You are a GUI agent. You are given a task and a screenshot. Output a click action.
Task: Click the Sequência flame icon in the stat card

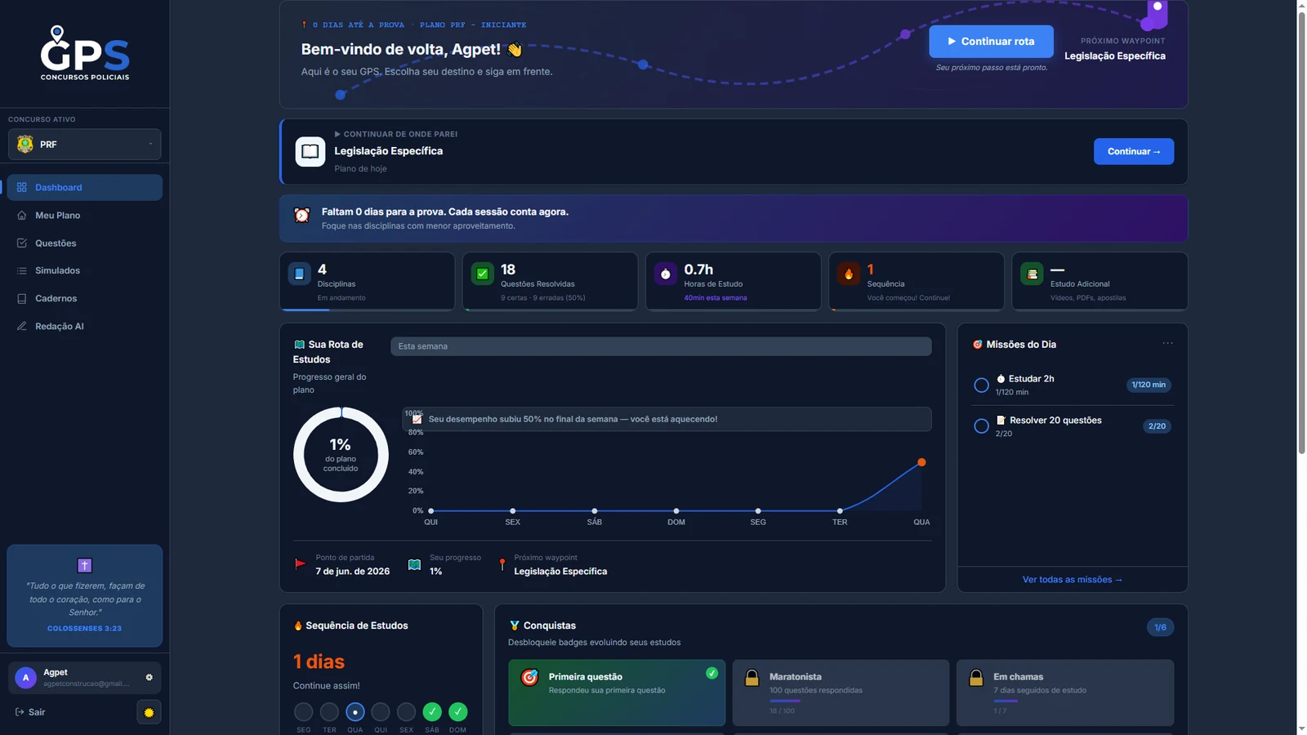849,274
